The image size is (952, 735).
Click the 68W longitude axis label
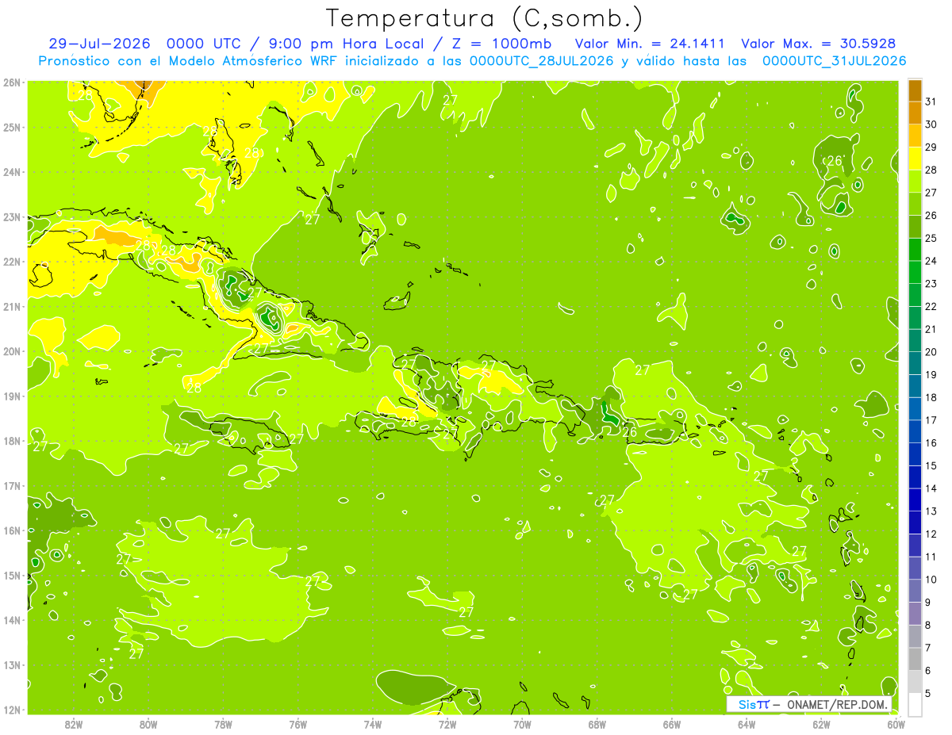pyautogui.click(x=597, y=724)
